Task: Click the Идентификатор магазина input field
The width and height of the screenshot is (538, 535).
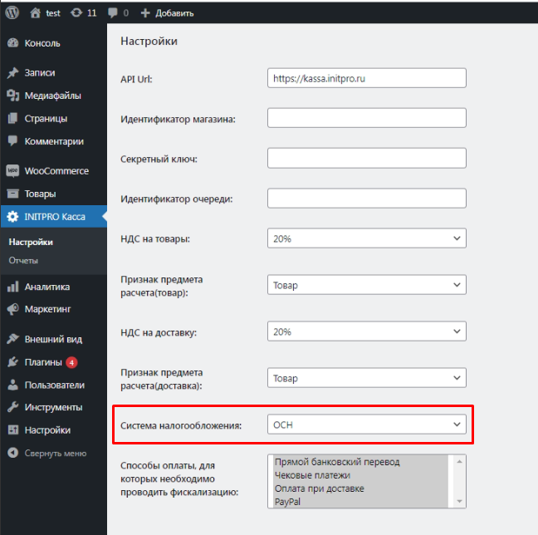Action: (x=366, y=118)
